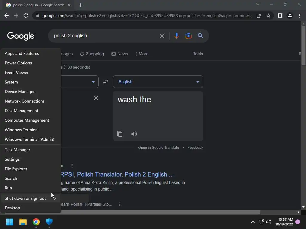The height and width of the screenshot is (229, 306).
Task: Expand Shut down or sign out submenu
Action: coord(31,198)
